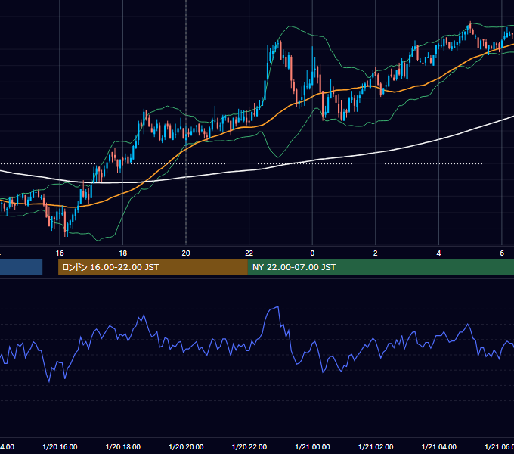The height and width of the screenshot is (454, 514).
Task: Click the 1/21 04:00 date label
Action: 439,446
